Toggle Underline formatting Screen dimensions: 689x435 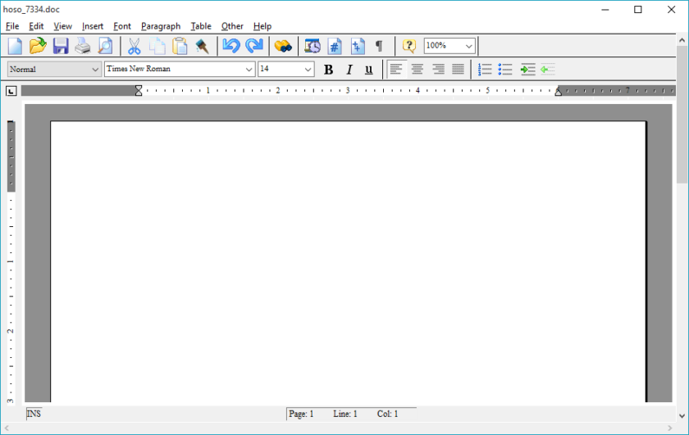click(368, 70)
